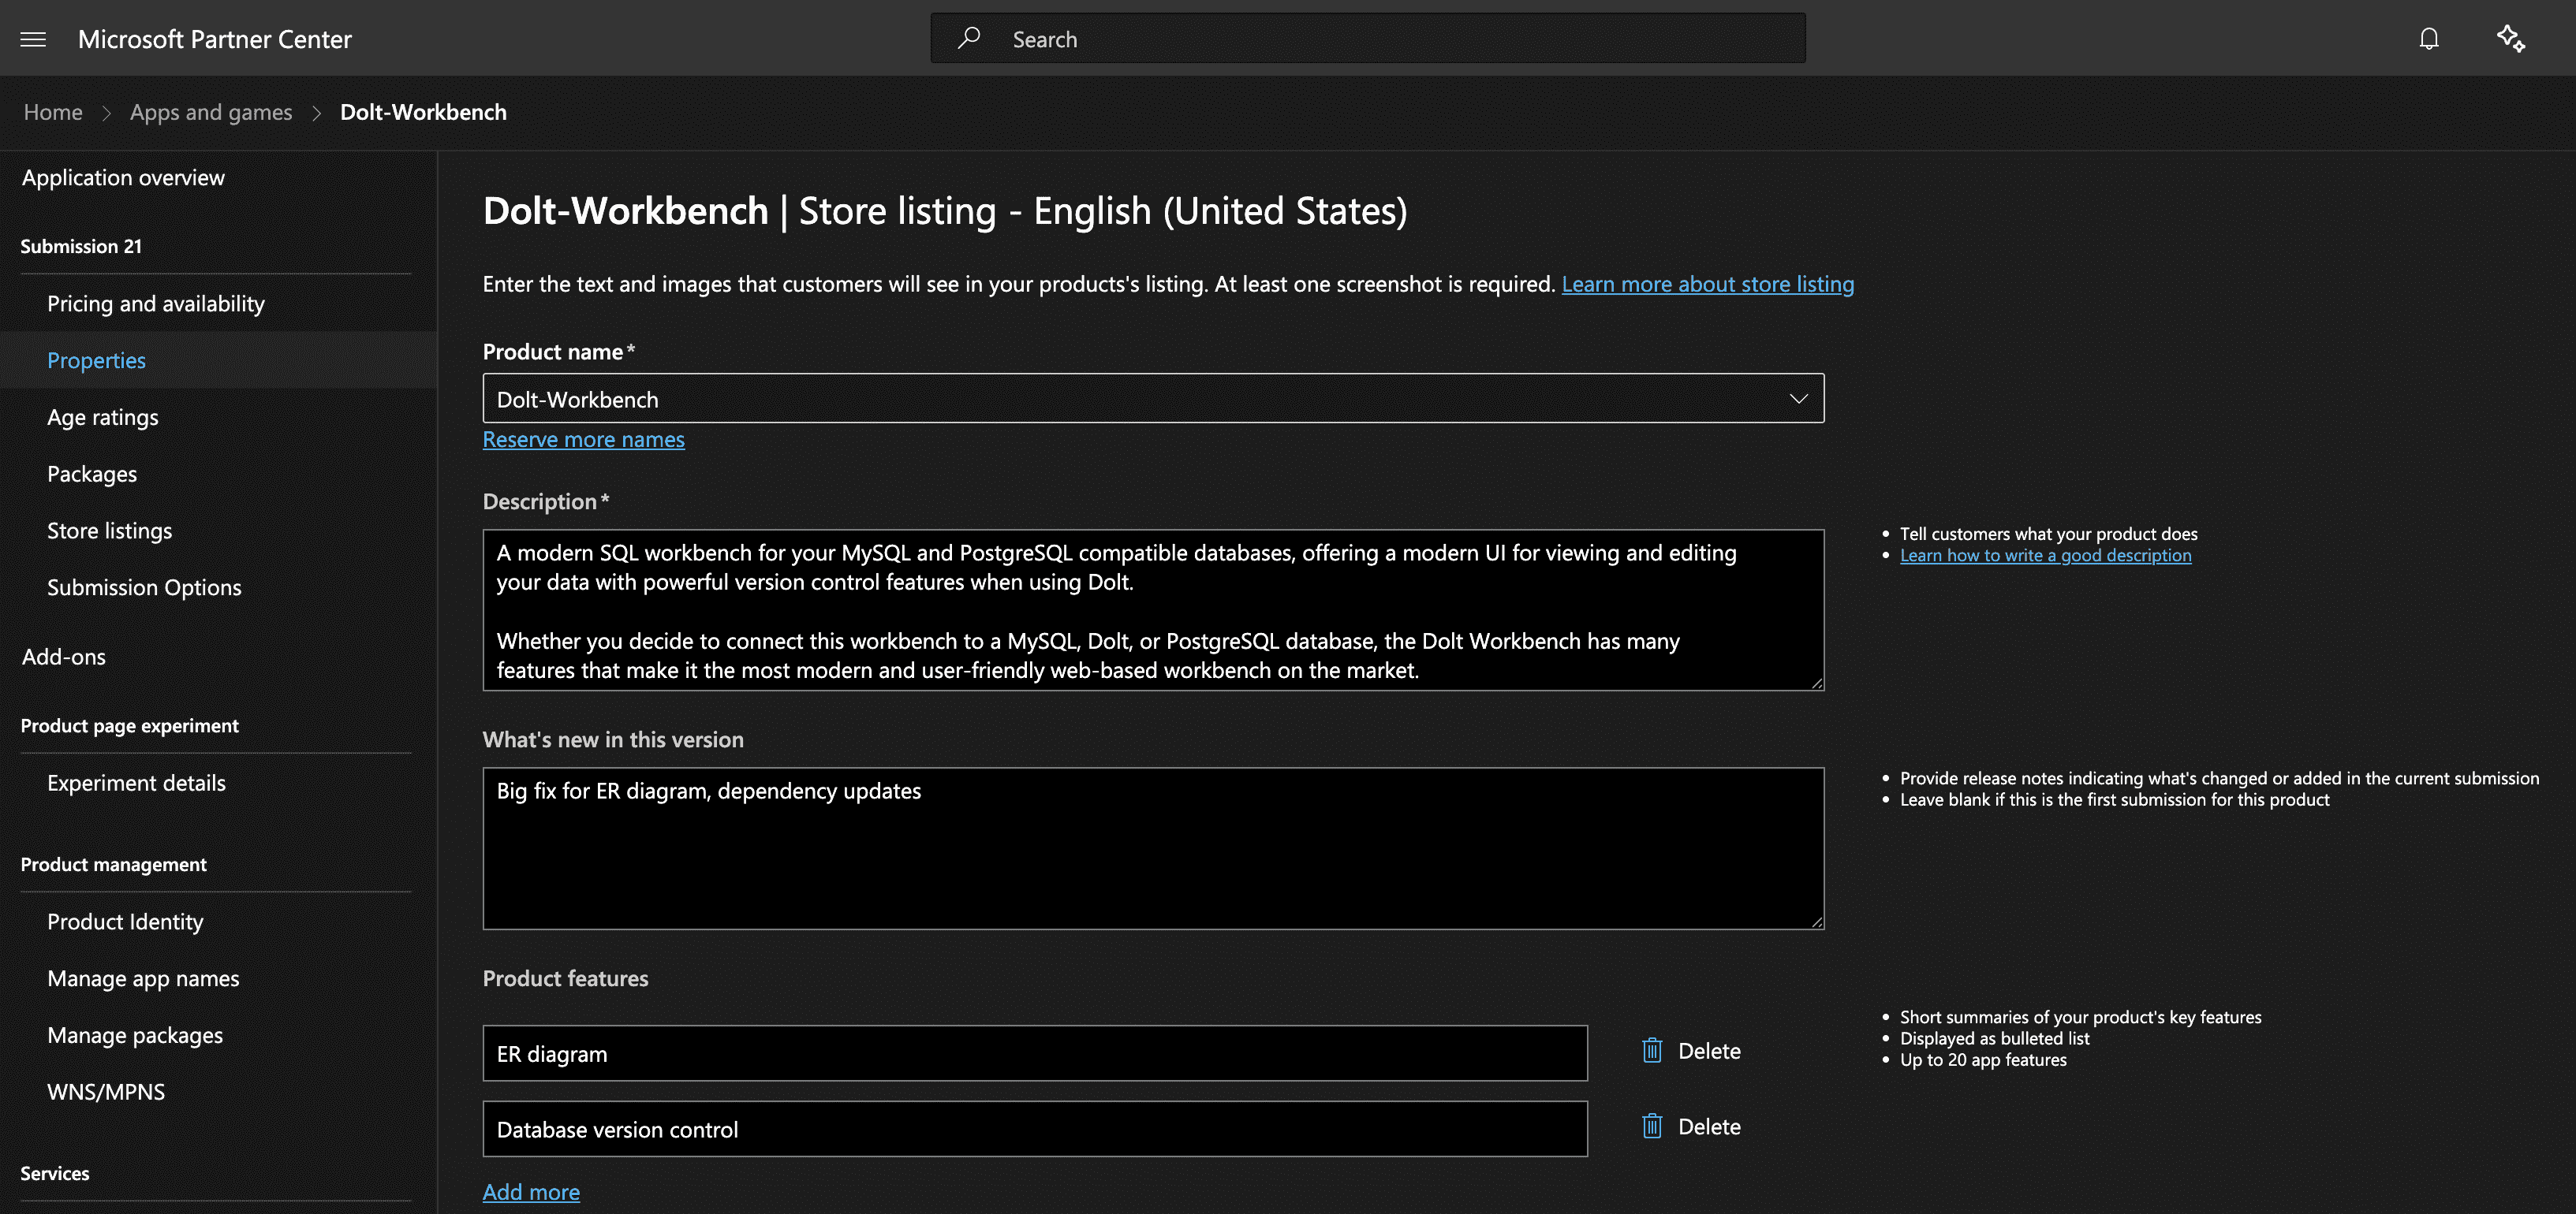Open the sparkle assistant icon
The width and height of the screenshot is (2576, 1214).
pyautogui.click(x=2511, y=38)
